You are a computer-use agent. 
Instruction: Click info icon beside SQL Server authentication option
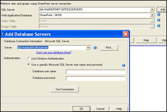[124, 65]
